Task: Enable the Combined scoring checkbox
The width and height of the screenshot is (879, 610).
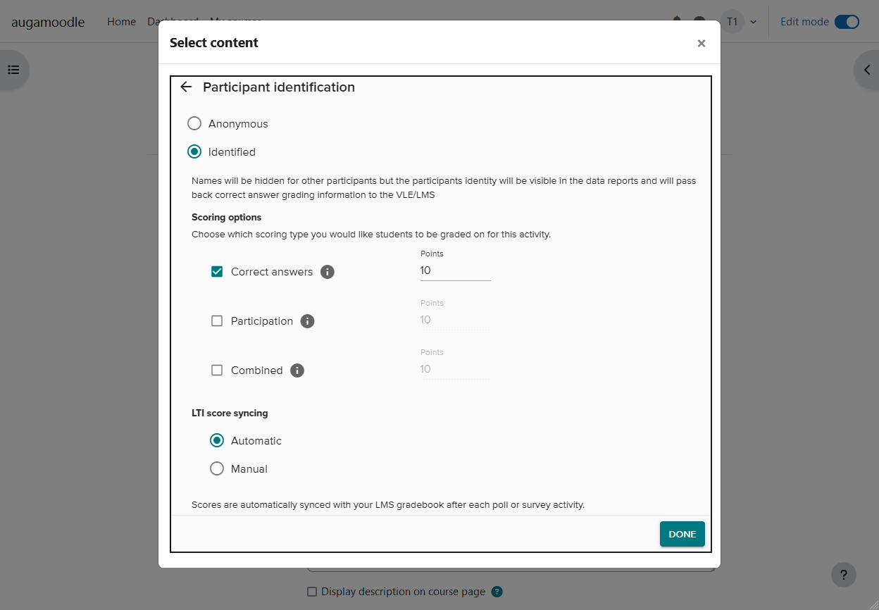Action: (217, 371)
